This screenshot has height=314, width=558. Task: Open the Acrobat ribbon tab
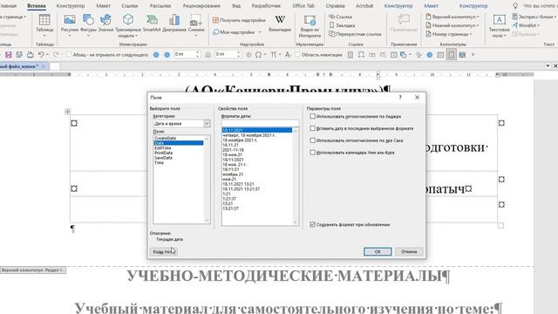point(364,6)
